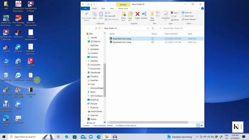Click the Search New folder (2) box

point(180,28)
